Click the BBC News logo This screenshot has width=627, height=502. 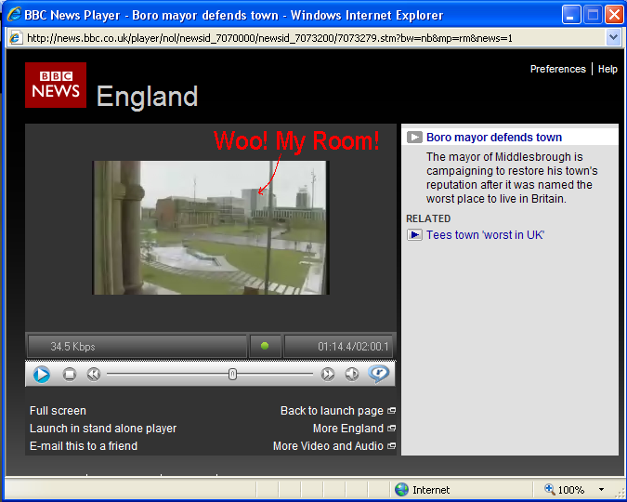click(56, 85)
